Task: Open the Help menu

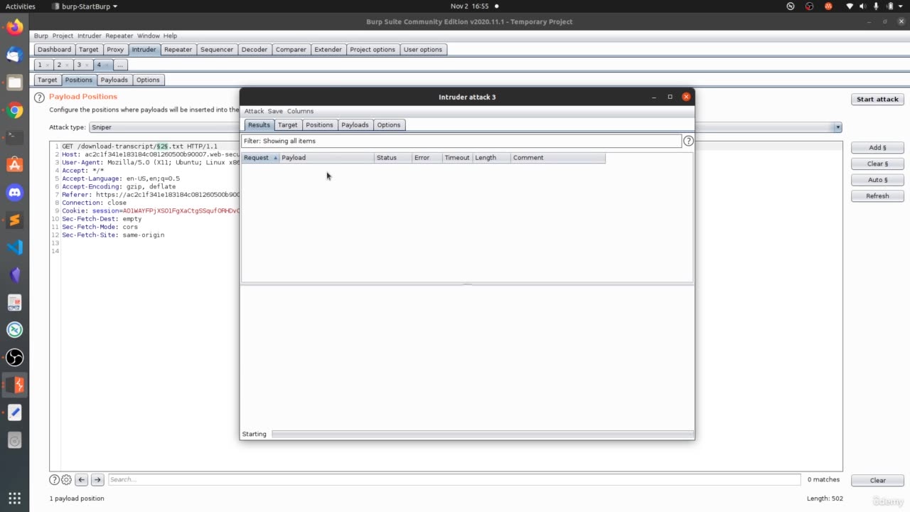Action: pos(170,36)
